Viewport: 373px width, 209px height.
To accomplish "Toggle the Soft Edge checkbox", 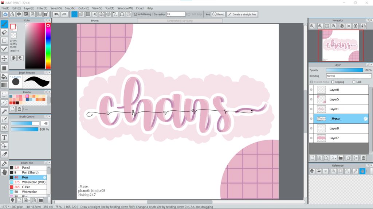I will pos(189,14).
